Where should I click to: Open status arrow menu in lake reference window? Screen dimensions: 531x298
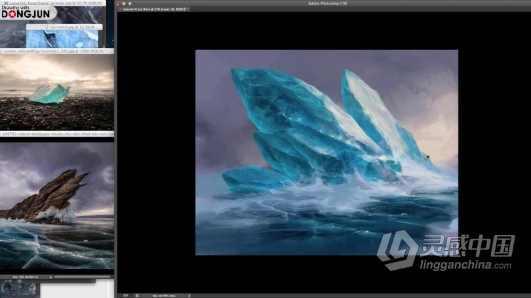[50, 276]
